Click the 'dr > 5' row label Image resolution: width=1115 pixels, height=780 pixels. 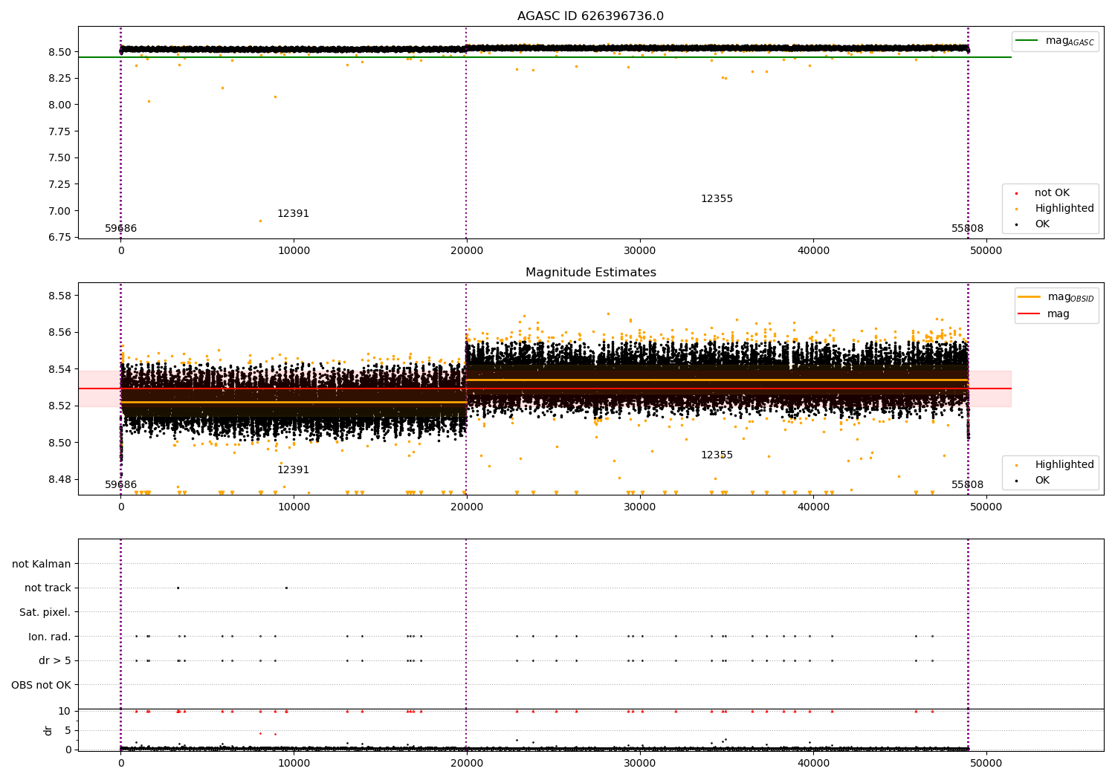pos(55,660)
